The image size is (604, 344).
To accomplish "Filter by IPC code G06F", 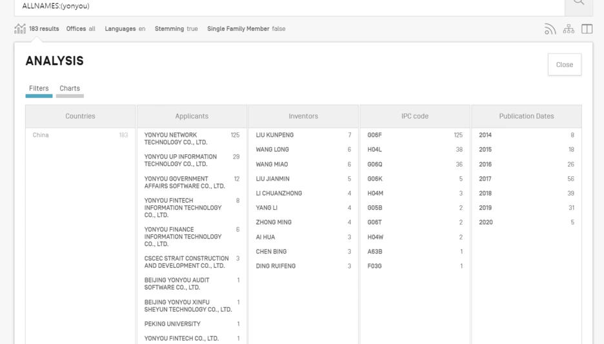I will (x=415, y=135).
